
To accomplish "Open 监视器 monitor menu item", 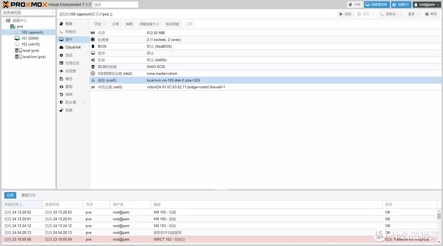I will click(73, 71).
